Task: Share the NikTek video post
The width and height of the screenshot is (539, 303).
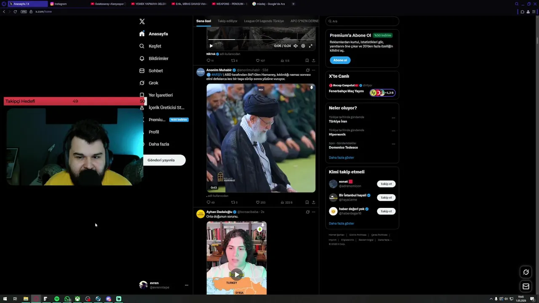Action: (313, 61)
